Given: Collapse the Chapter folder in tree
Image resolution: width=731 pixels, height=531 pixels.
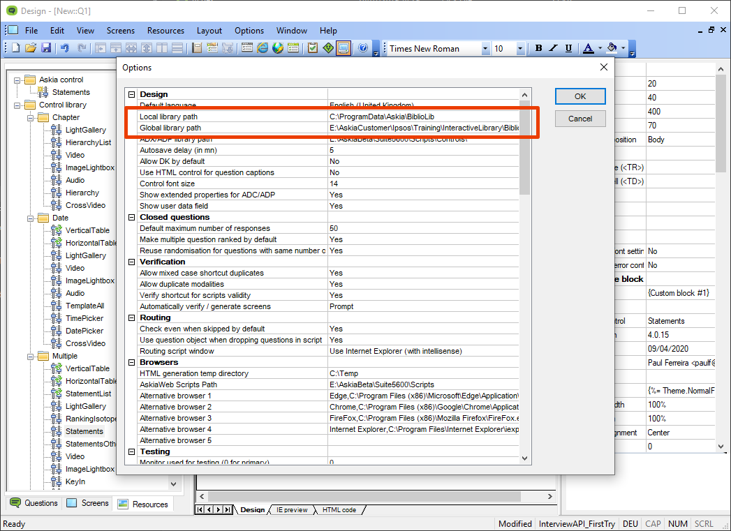Looking at the screenshot, I should point(30,118).
